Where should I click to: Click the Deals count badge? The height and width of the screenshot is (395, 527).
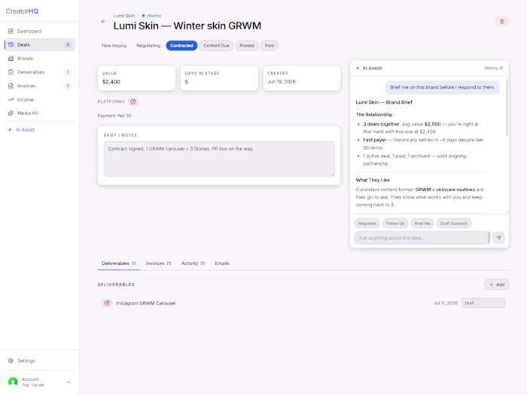[68, 44]
